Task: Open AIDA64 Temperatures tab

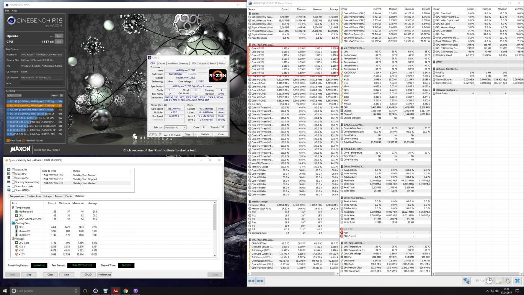Action: [17, 196]
